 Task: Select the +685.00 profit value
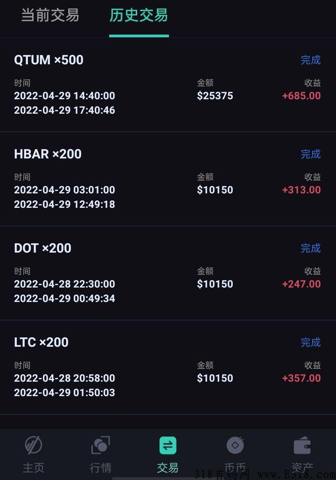[x=301, y=96]
